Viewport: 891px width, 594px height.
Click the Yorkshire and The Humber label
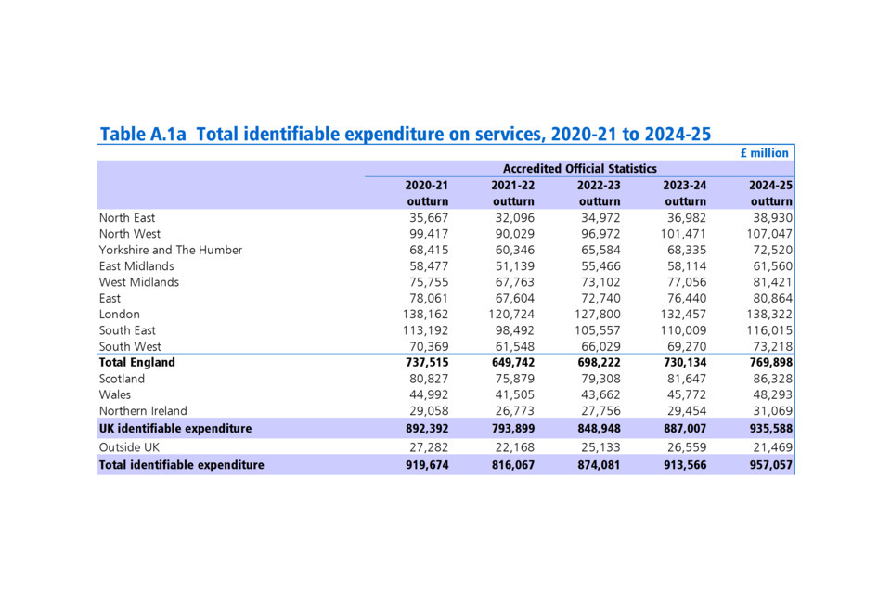click(x=171, y=250)
